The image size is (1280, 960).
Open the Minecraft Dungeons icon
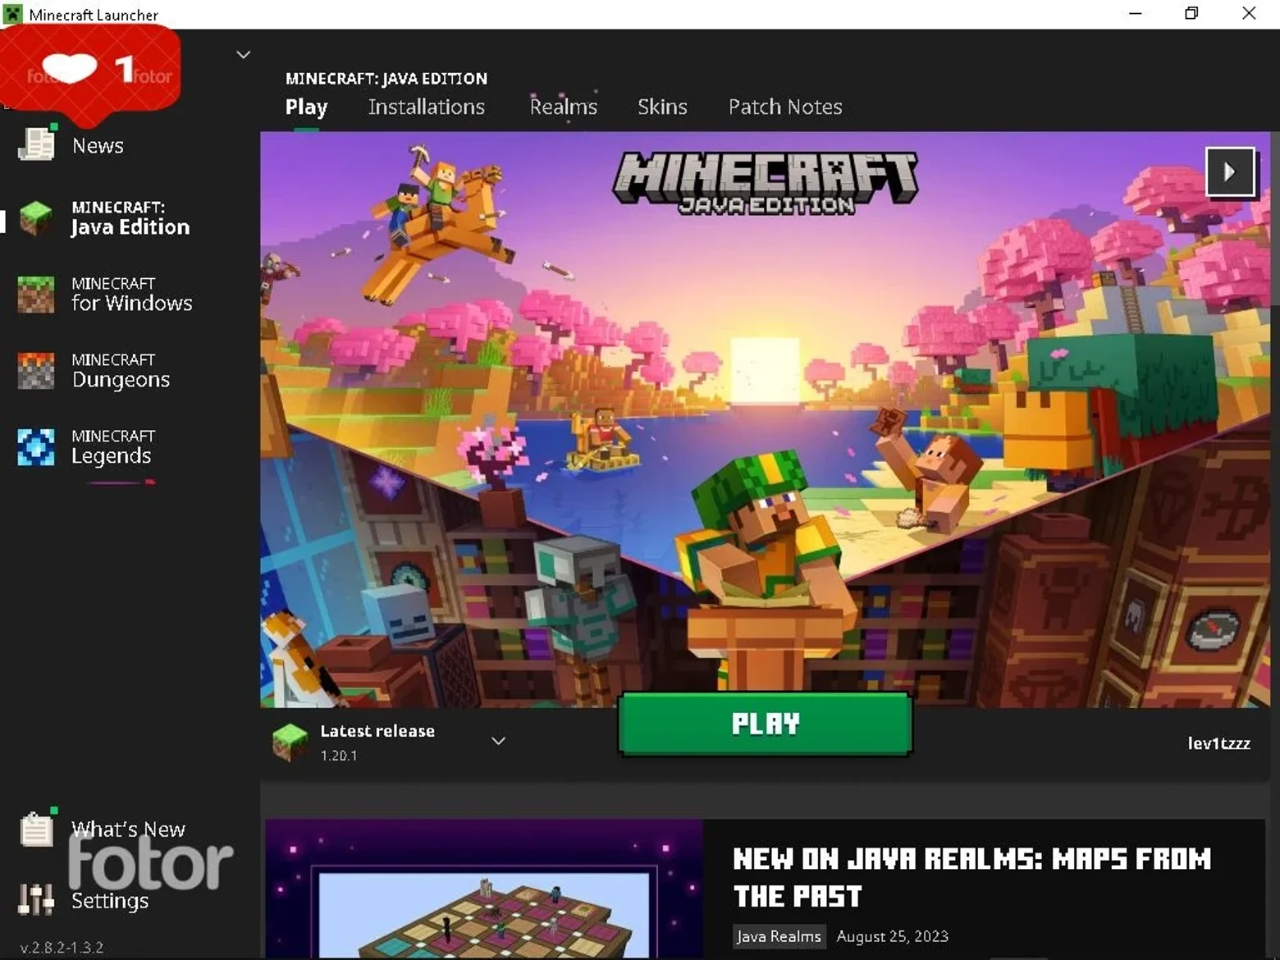coord(36,371)
